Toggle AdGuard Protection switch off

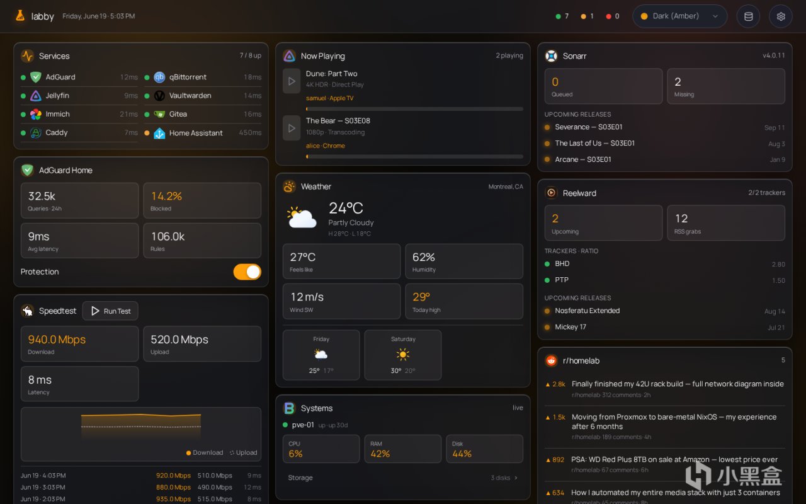[x=247, y=272]
